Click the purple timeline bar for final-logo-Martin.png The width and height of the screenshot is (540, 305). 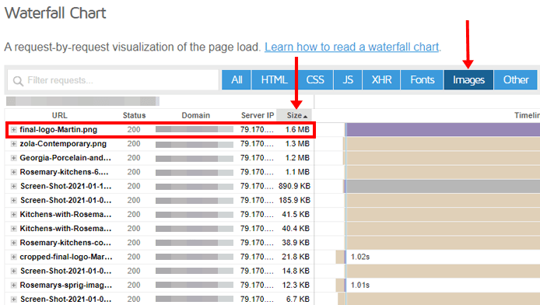tap(443, 130)
